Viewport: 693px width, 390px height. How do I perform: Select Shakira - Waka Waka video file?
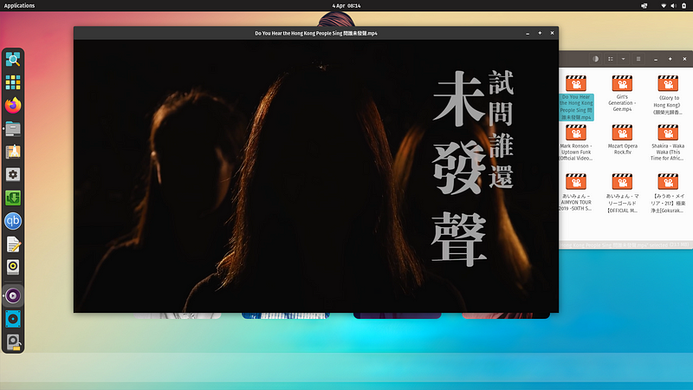point(668,143)
